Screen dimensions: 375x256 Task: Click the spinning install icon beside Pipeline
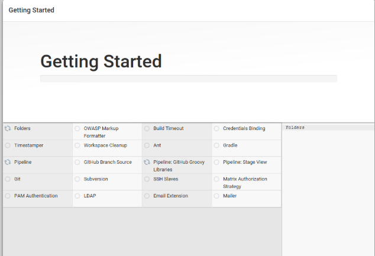(x=8, y=163)
